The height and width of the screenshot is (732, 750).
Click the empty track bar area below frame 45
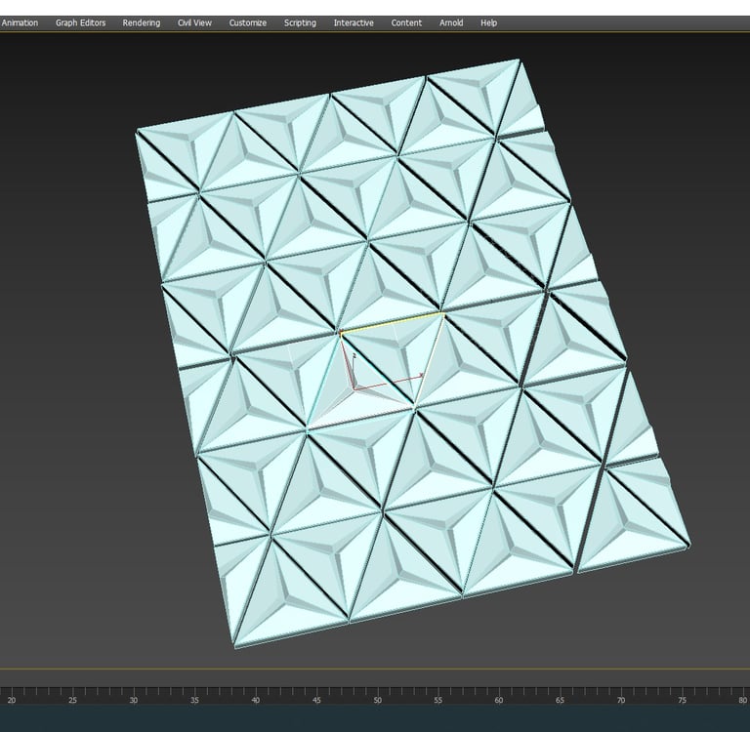point(316,719)
